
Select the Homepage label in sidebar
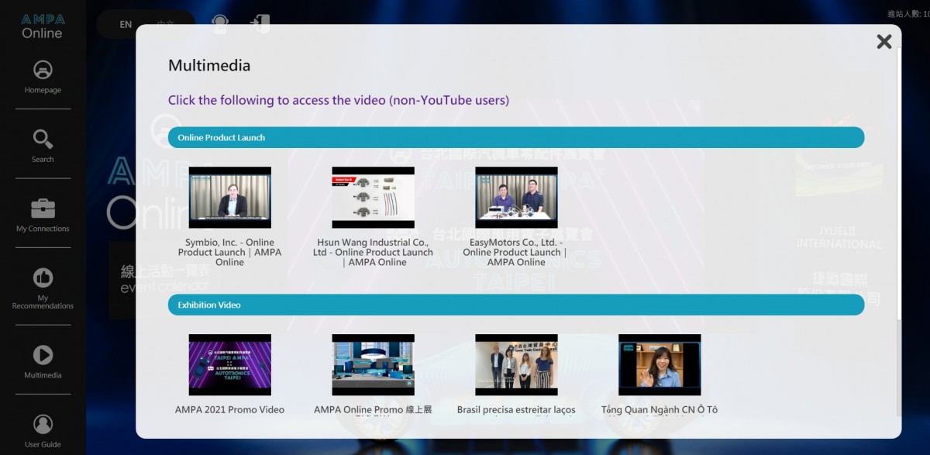(43, 90)
